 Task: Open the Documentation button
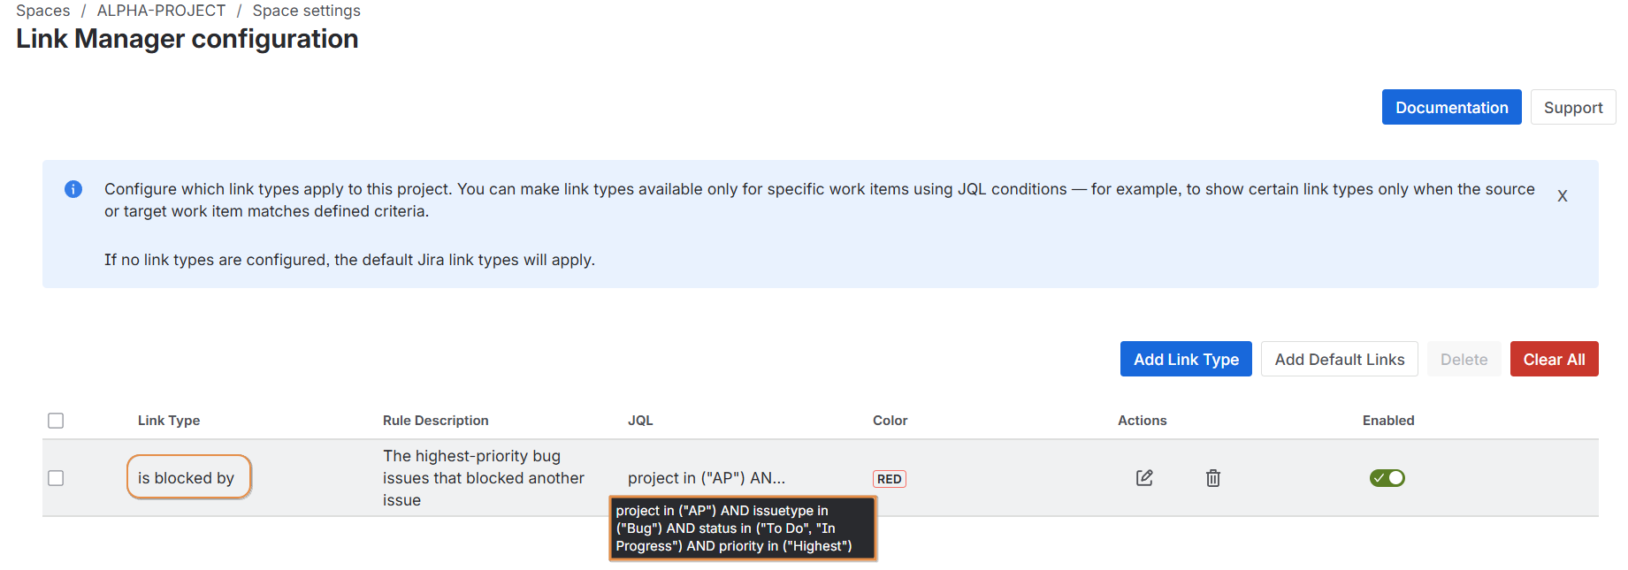pos(1451,108)
